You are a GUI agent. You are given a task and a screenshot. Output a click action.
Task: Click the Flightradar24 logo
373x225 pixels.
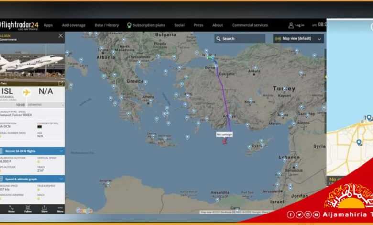point(19,25)
